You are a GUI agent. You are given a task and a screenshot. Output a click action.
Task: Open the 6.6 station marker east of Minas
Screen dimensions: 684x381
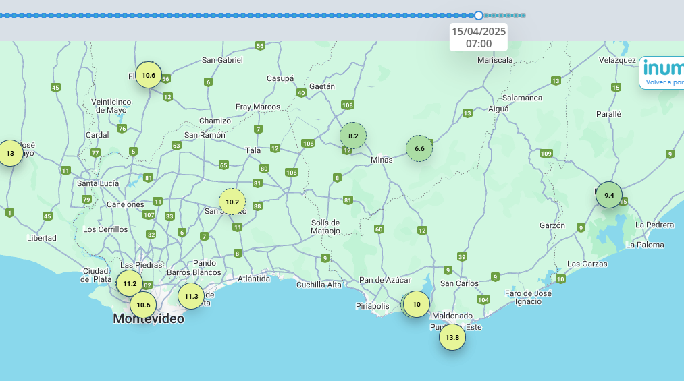(x=419, y=148)
